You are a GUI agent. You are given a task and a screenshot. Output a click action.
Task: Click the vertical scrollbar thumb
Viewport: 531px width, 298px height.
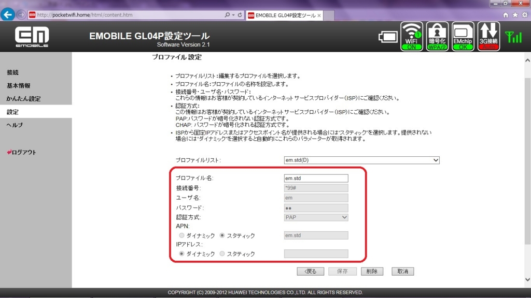(x=527, y=160)
